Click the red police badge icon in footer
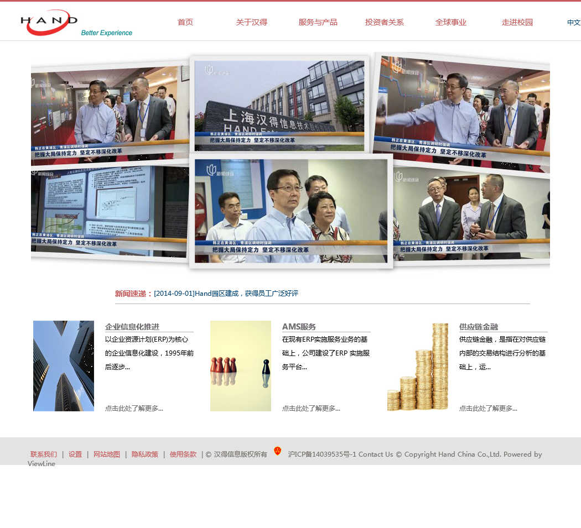This screenshot has height=528, width=581. [x=278, y=451]
